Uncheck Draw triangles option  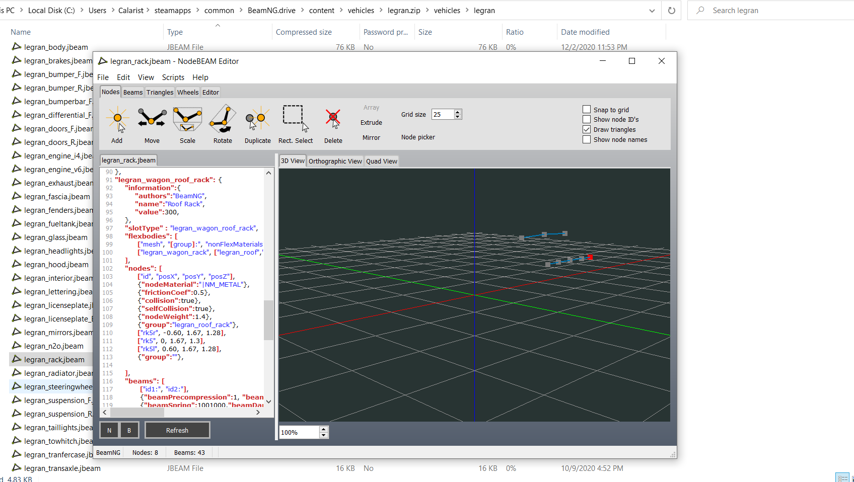[587, 130]
